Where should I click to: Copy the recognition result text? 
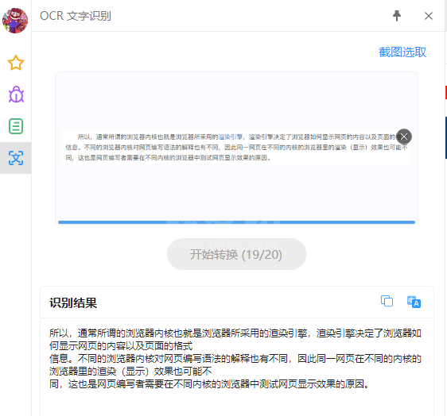[387, 301]
